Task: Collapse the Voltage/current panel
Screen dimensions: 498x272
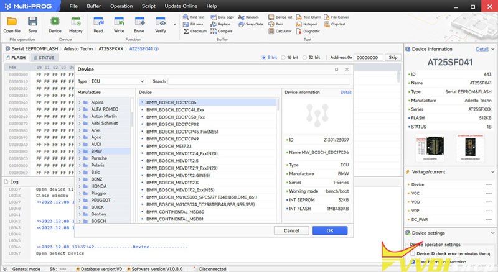Action: tap(492, 172)
